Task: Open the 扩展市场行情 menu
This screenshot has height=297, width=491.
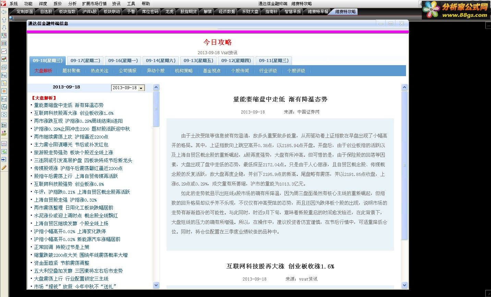Action: point(94,4)
